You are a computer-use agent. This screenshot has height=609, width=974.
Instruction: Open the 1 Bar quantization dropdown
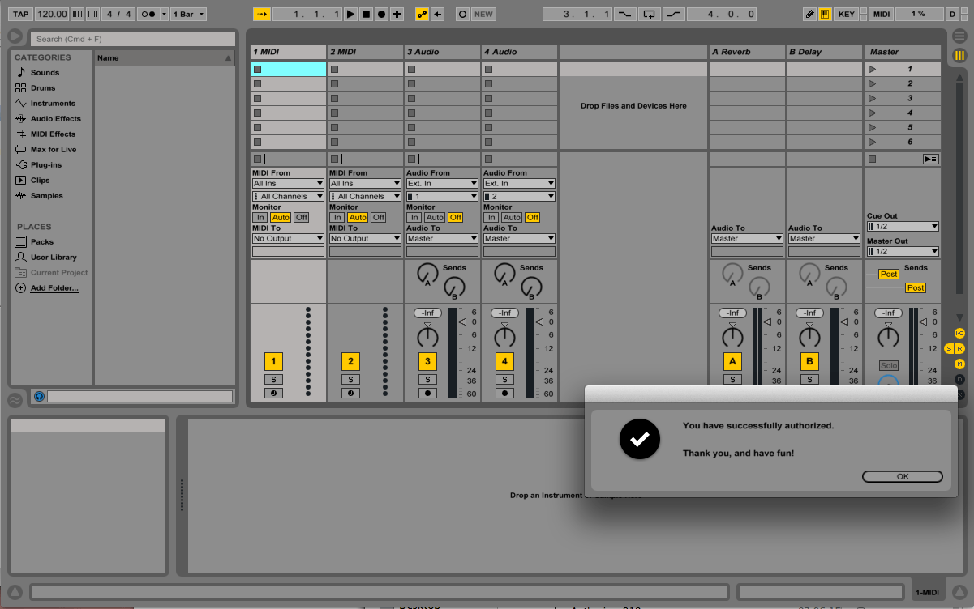(189, 14)
